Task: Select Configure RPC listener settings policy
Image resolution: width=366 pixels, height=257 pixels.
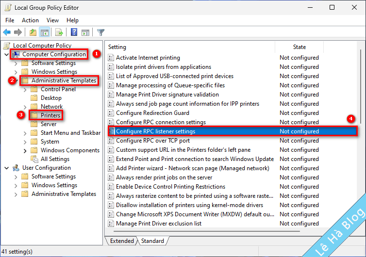Action: [x=155, y=131]
